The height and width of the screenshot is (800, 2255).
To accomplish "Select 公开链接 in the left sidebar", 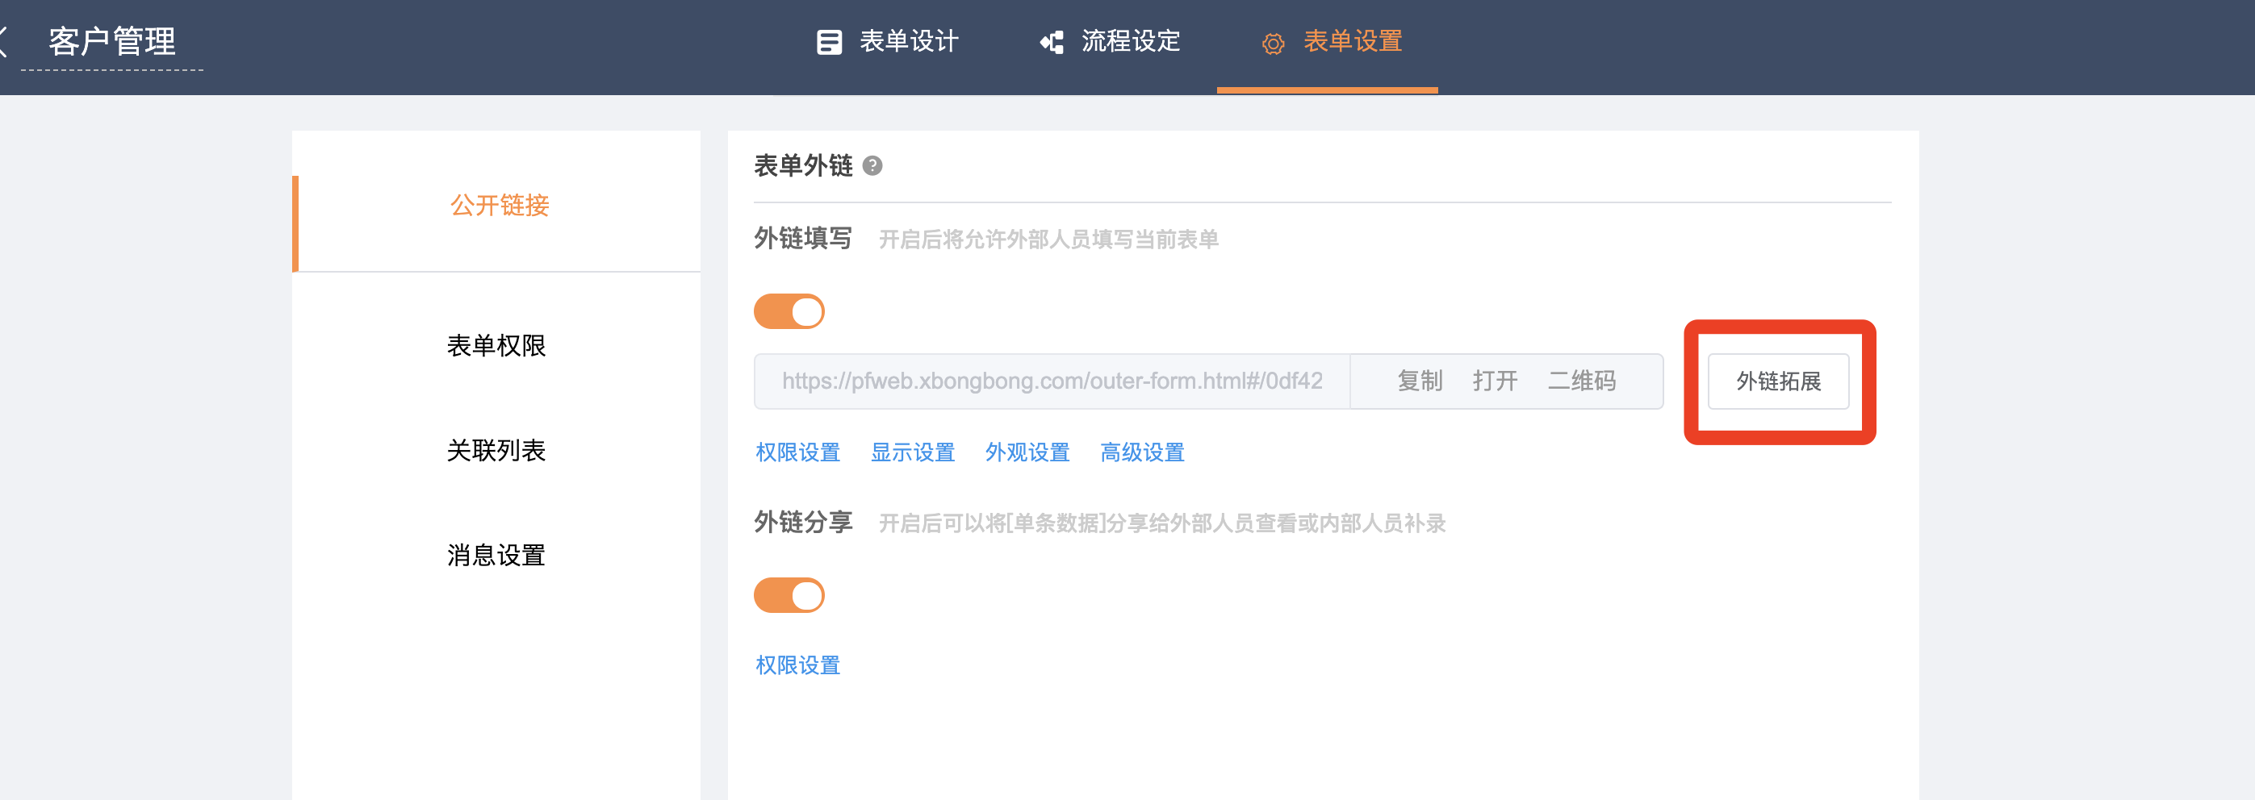I will (x=499, y=206).
